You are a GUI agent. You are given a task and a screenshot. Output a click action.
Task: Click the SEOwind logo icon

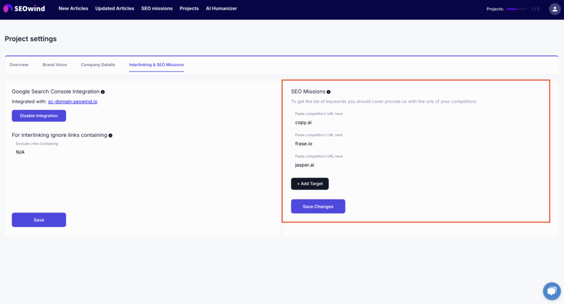8,9
